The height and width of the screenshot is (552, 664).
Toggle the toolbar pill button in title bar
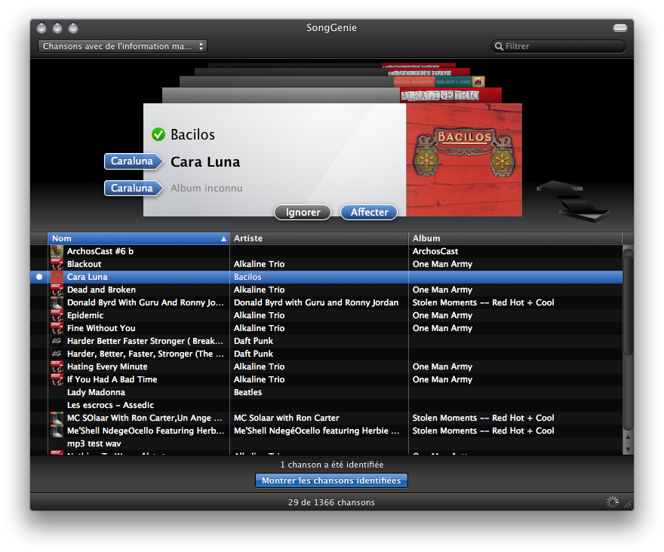click(x=620, y=28)
